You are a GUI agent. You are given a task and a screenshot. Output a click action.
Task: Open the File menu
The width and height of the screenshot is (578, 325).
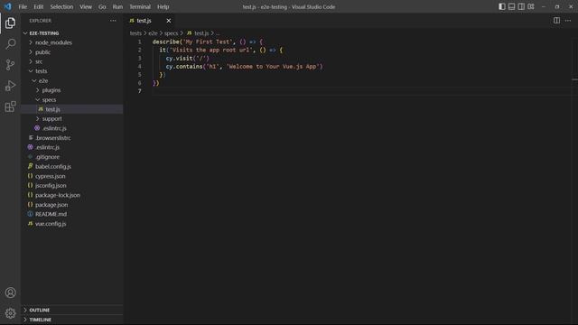23,6
